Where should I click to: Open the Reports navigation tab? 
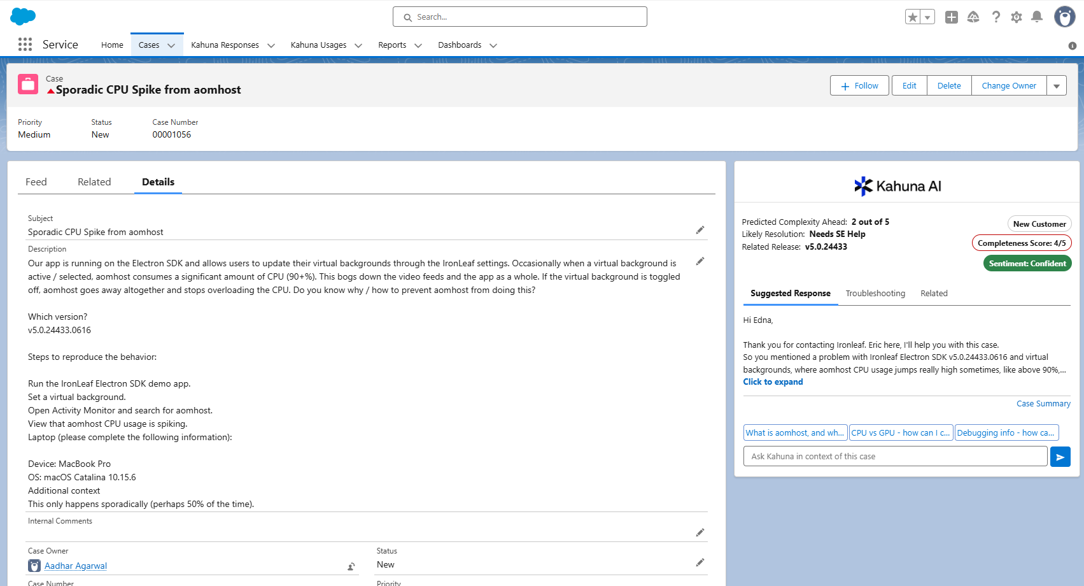tap(392, 45)
